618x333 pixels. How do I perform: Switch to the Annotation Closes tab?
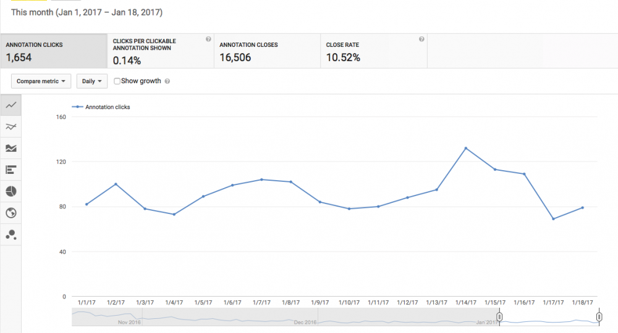pos(266,51)
